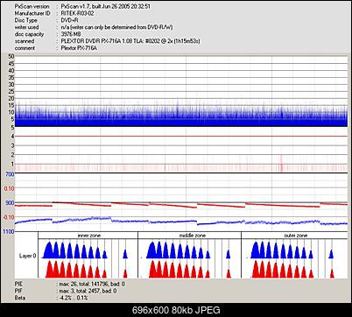Click the Plextor PX-716A comment text
Screen dimensions: 352x317
tap(79, 48)
